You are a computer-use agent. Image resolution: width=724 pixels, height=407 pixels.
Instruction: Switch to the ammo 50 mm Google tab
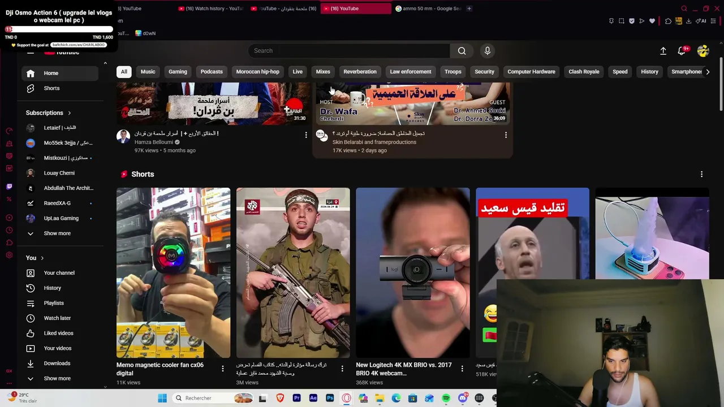pos(428,8)
